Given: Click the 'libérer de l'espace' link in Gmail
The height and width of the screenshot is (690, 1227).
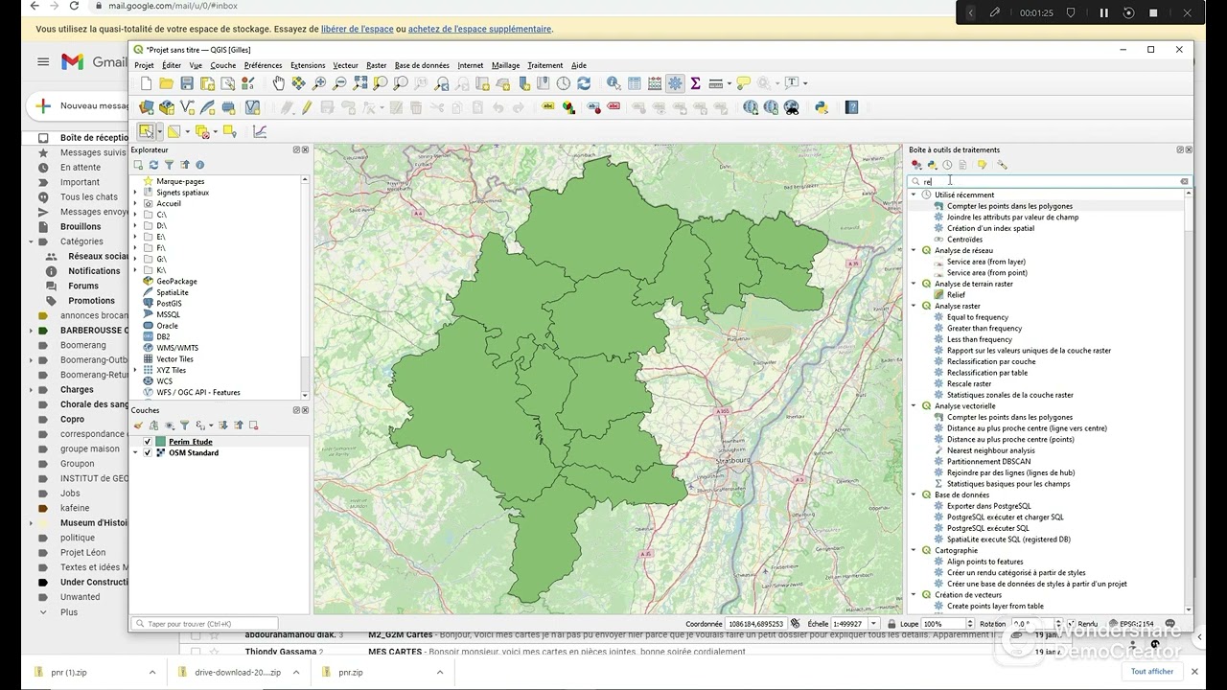Looking at the screenshot, I should 357,30.
